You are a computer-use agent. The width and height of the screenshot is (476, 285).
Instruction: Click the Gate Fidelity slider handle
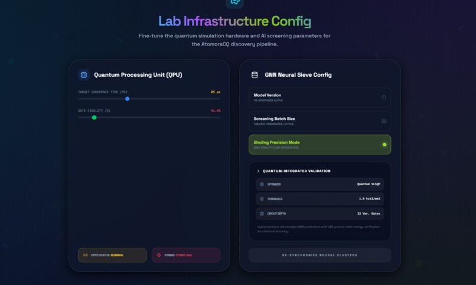(x=94, y=118)
